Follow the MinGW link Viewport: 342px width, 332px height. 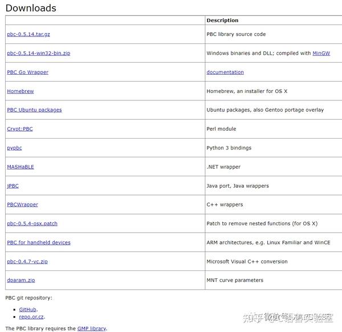[321, 53]
